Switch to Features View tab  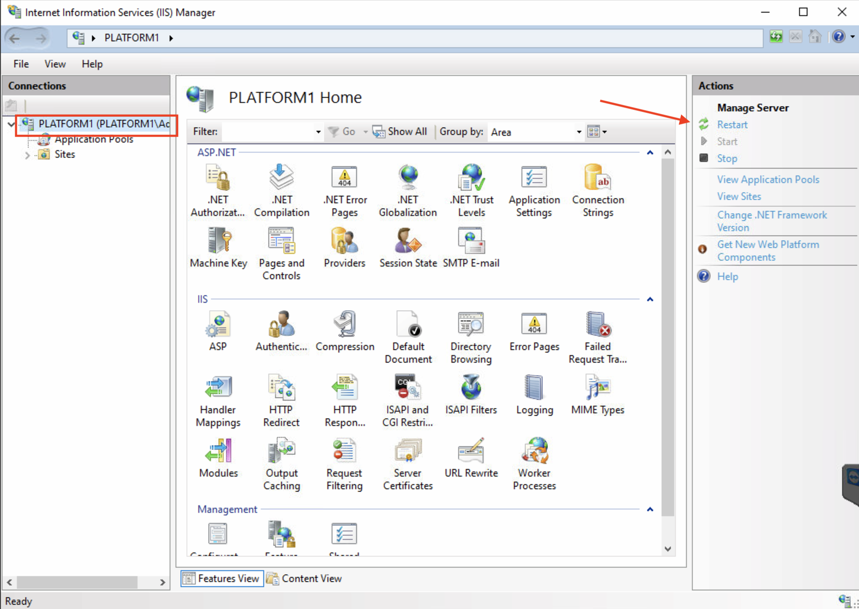tap(222, 578)
